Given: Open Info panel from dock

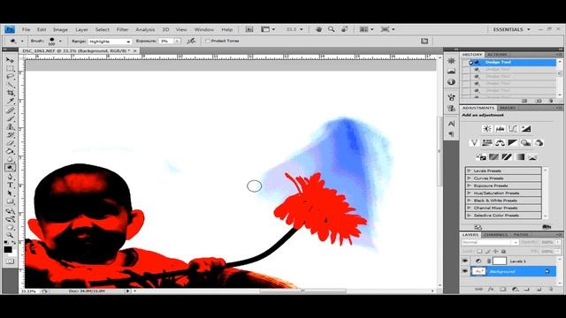Looking at the screenshot, I should (451, 82).
